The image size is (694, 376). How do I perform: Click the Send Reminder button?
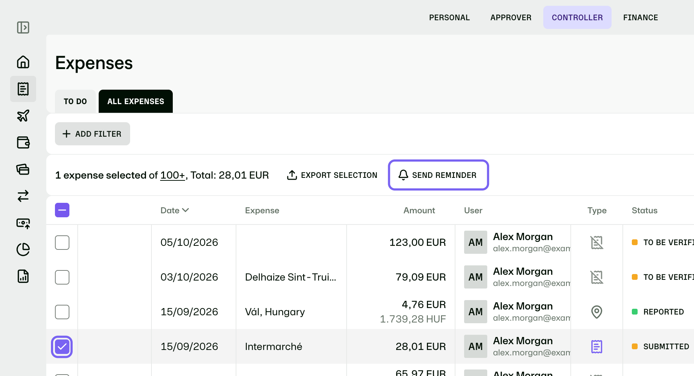(438, 175)
